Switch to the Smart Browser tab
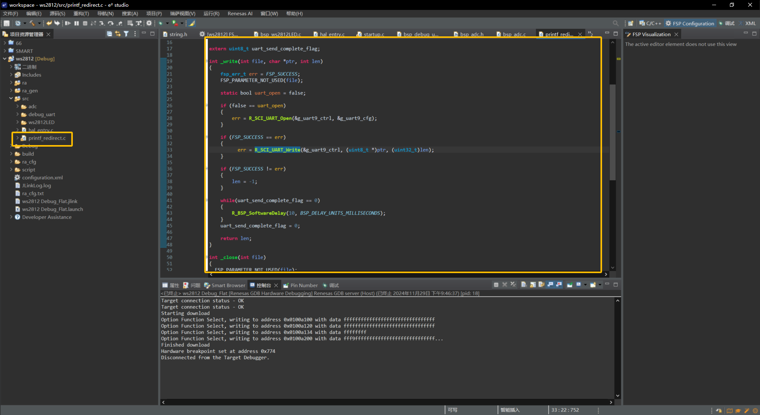Image resolution: width=760 pixels, height=415 pixels. [x=224, y=285]
